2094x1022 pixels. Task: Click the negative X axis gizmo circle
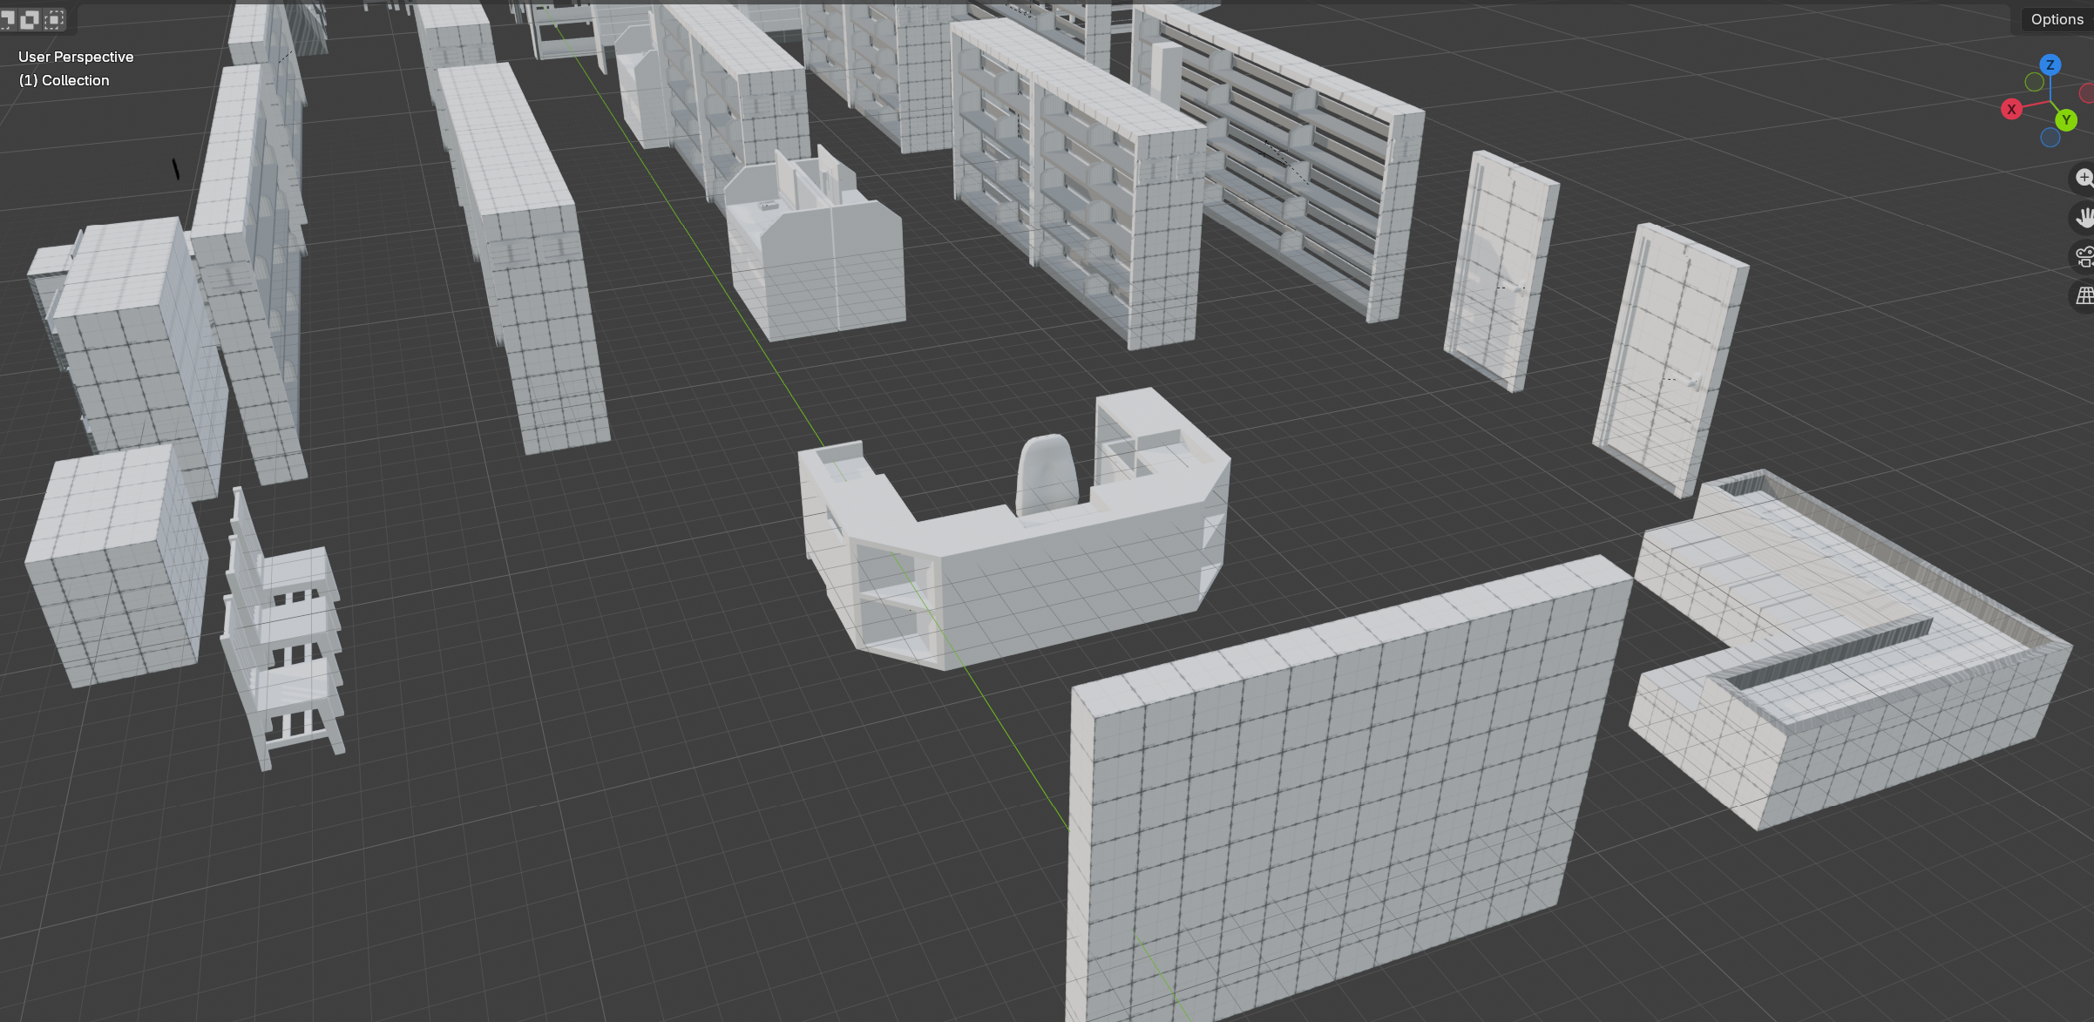(x=2088, y=93)
